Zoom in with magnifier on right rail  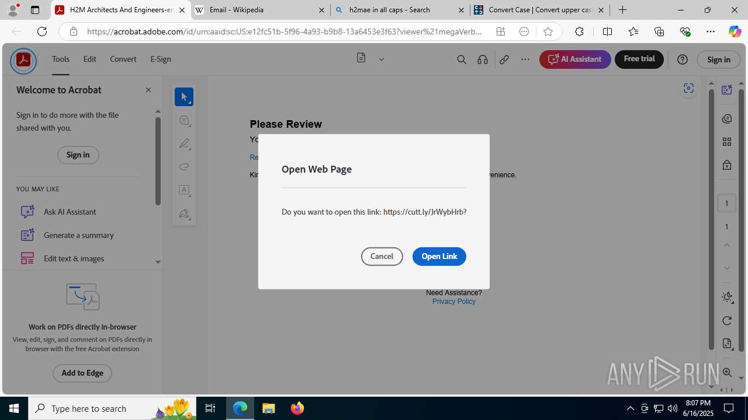click(727, 372)
